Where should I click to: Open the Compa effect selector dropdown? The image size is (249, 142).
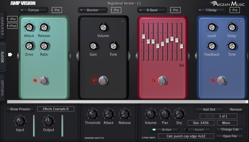[x=33, y=10]
